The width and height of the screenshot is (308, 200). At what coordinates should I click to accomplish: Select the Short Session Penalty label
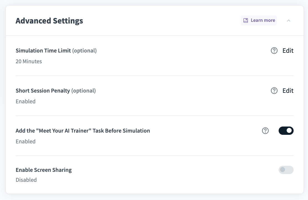point(43,91)
